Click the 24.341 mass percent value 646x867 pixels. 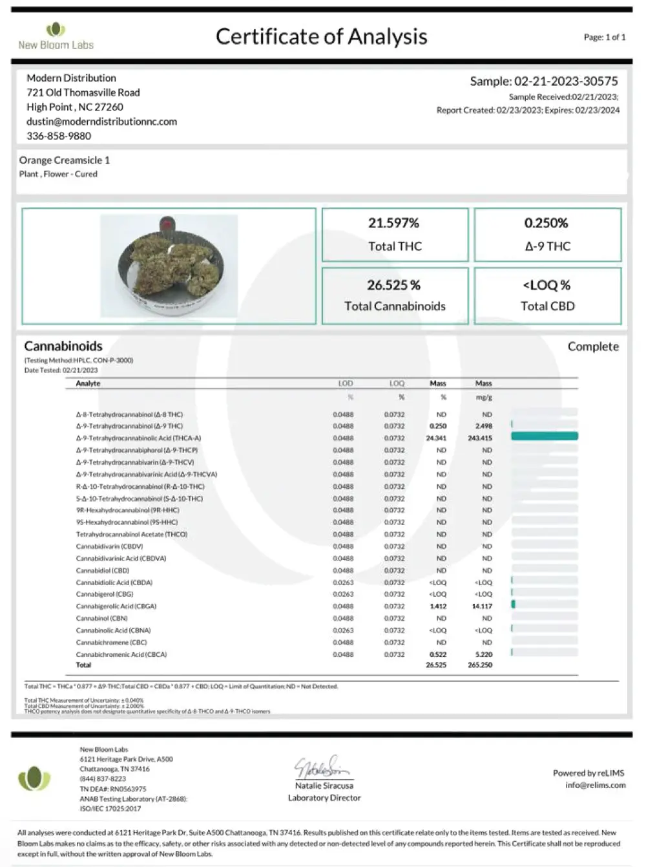(437, 438)
